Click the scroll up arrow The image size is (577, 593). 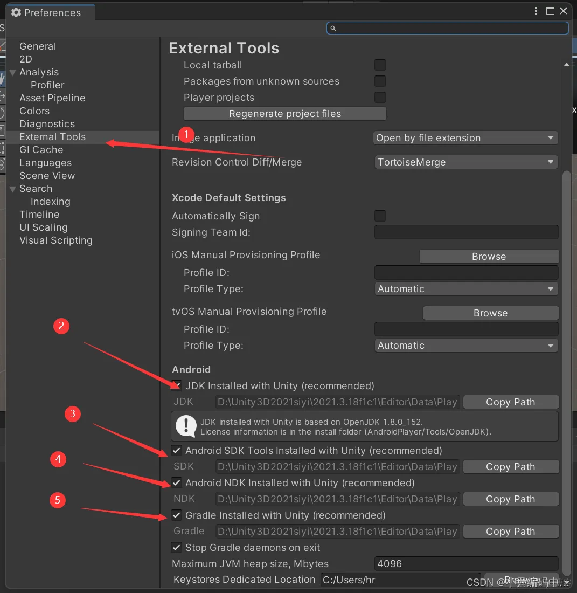coord(566,65)
